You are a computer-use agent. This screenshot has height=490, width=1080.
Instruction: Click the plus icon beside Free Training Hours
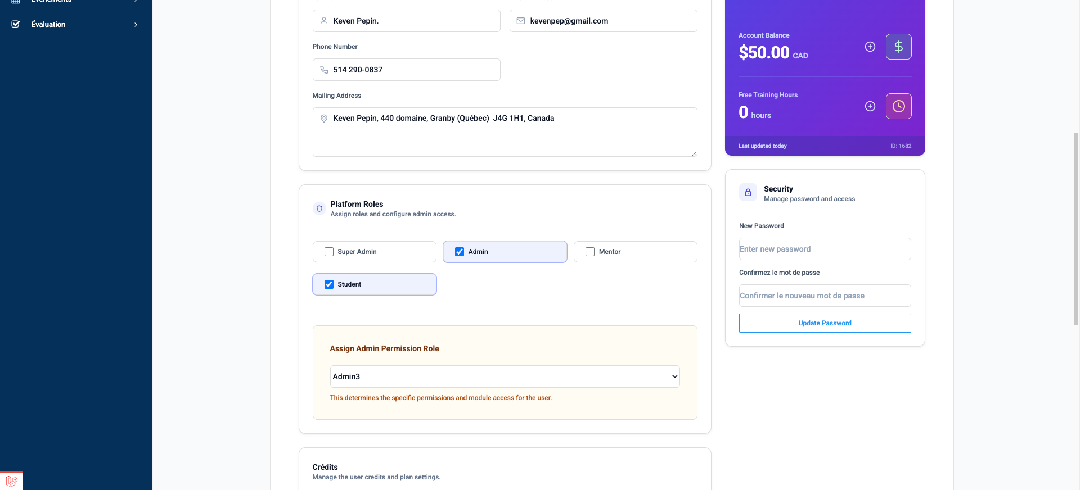pos(870,106)
